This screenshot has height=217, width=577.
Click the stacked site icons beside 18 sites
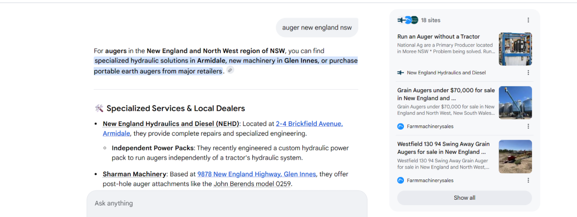click(x=407, y=20)
